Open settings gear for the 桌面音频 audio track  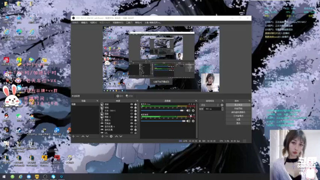[193, 121]
